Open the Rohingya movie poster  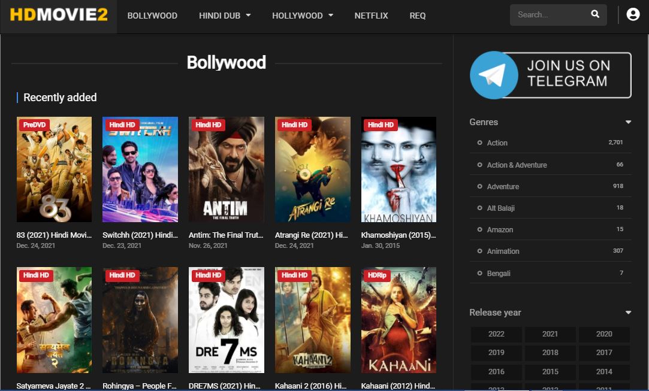(140, 320)
